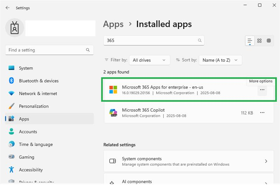This screenshot has height=185, width=280.
Task: Open Accessibility settings
Action: pyautogui.click(x=49, y=170)
